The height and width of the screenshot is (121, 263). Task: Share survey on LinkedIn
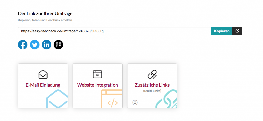[46, 45]
